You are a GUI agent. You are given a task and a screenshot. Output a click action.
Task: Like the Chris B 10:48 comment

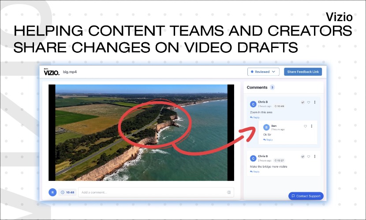click(309, 102)
